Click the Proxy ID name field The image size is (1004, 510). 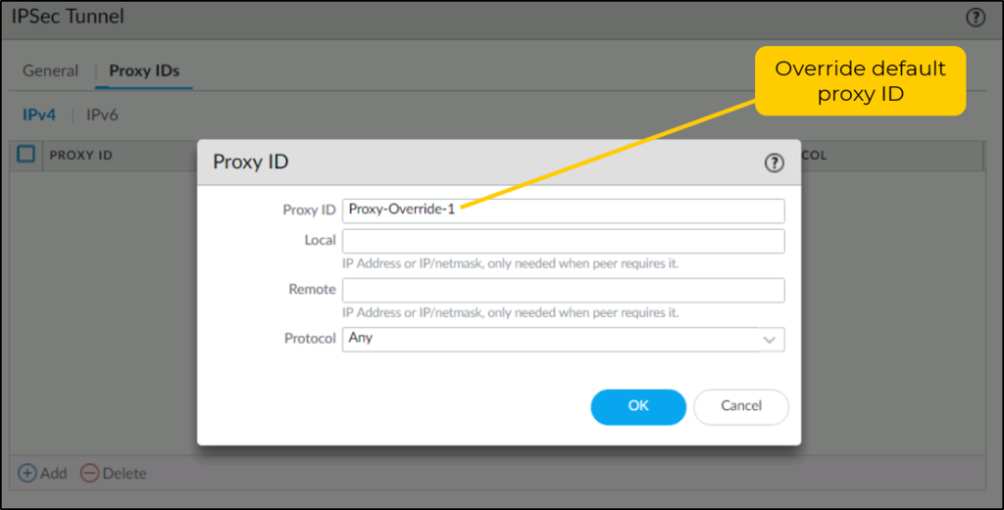point(564,210)
